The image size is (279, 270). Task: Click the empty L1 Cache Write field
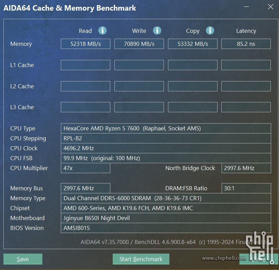[x=139, y=65]
